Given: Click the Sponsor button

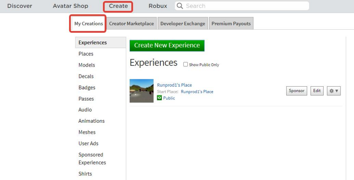Looking at the screenshot, I should [297, 91].
